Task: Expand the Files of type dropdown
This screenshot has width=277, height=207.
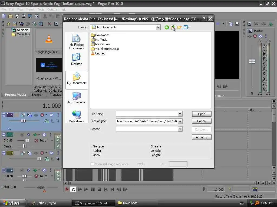Action: click(x=180, y=121)
